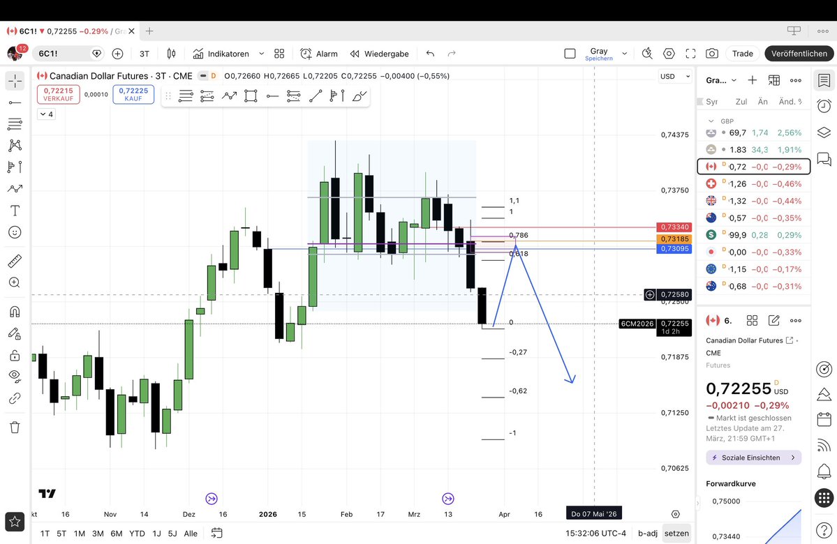Select the YTD time range
Viewport: 837px width, 544px height.
tap(138, 534)
